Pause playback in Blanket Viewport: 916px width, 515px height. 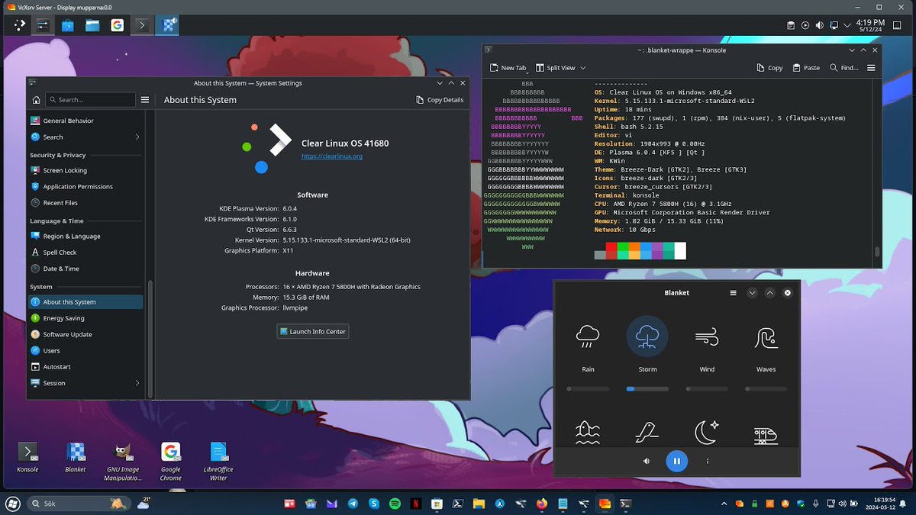(676, 461)
